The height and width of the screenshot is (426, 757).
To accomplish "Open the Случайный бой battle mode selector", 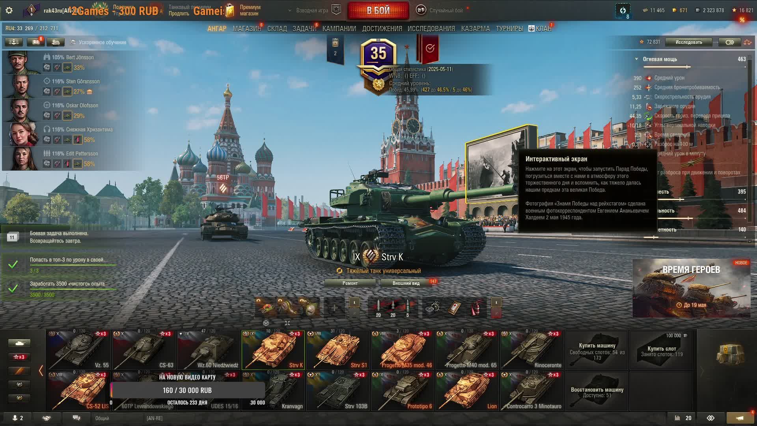I will [440, 10].
